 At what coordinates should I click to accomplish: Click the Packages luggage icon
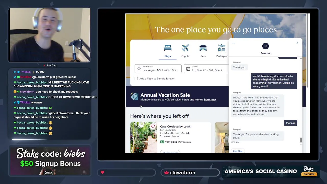(x=221, y=48)
